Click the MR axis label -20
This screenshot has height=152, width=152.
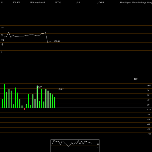pos(148,115)
